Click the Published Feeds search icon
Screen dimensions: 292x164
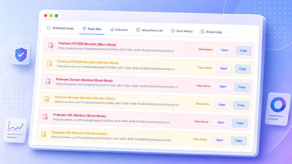point(49,28)
